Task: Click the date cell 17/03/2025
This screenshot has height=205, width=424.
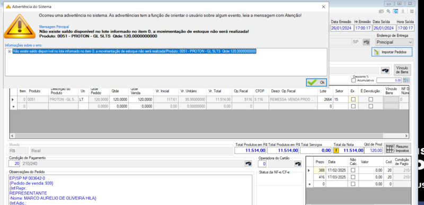Action: [337, 177]
